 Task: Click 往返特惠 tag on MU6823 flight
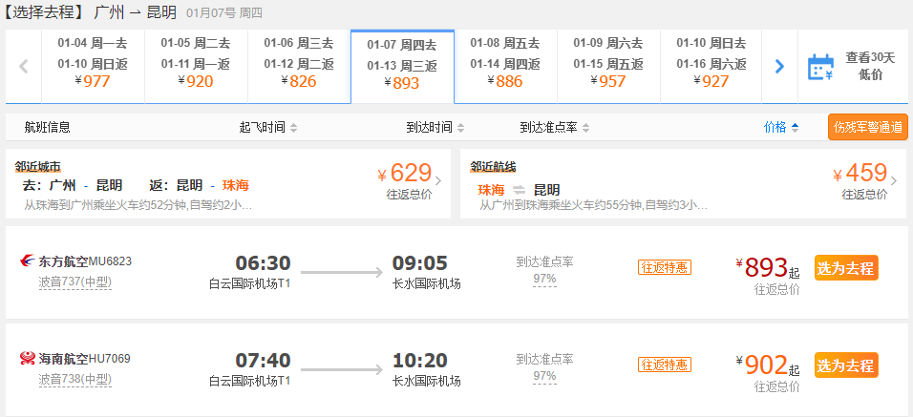click(x=665, y=267)
